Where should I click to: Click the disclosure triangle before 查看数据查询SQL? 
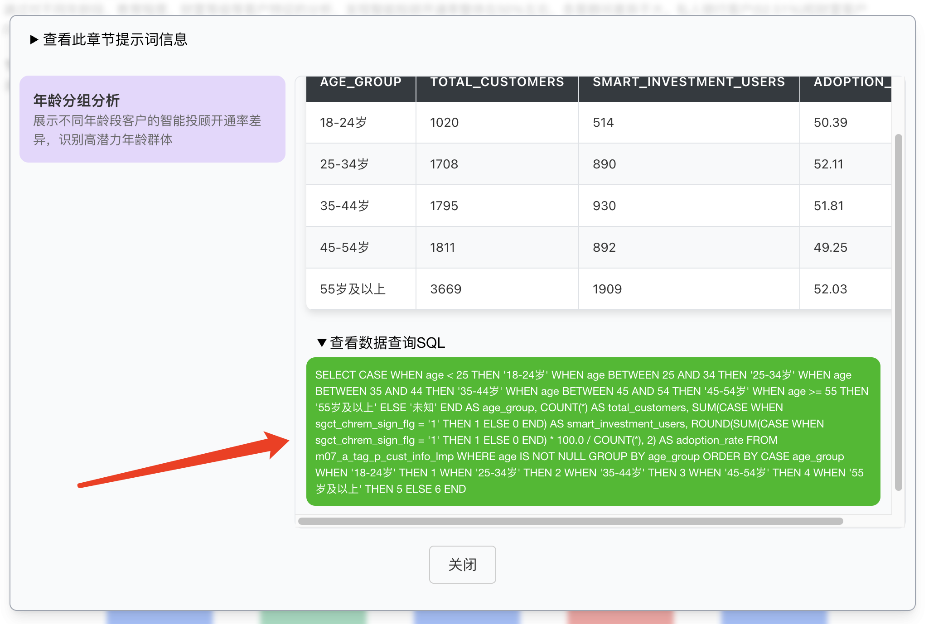pyautogui.click(x=321, y=343)
